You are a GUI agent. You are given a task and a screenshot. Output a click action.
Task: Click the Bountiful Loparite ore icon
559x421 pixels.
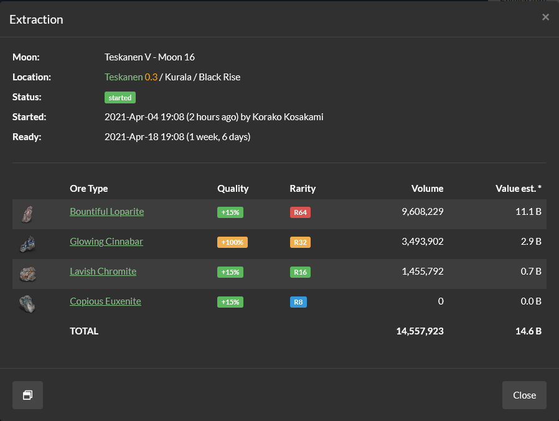27,214
